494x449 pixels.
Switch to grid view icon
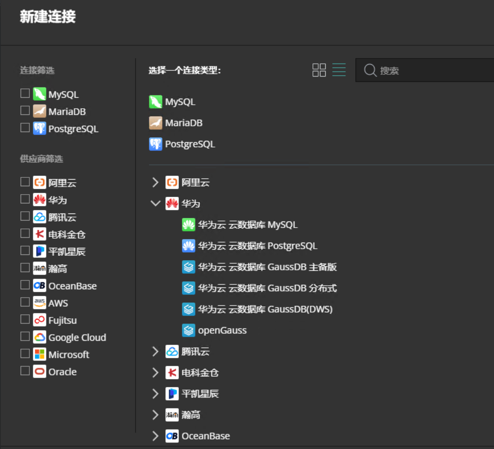tap(319, 70)
